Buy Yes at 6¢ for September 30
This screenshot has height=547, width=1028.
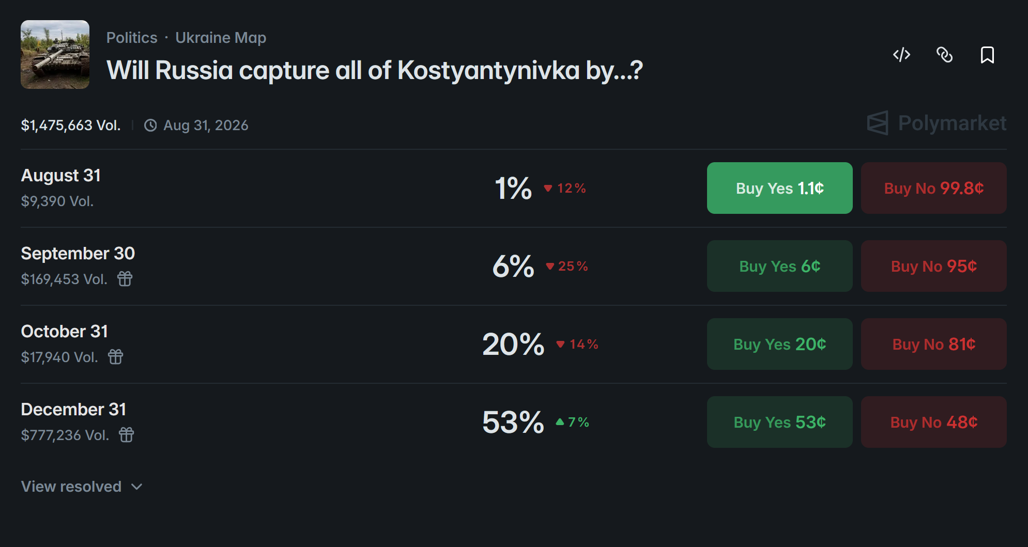tap(779, 266)
